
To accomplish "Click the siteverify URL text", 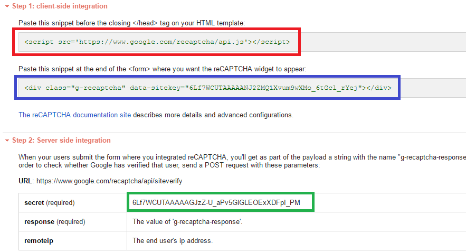I will pyautogui.click(x=109, y=181).
